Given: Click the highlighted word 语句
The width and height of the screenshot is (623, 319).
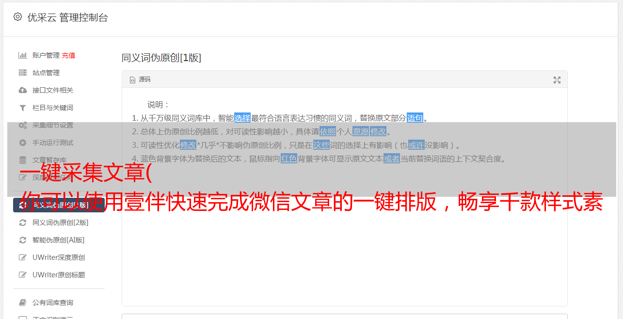Looking at the screenshot, I should pyautogui.click(x=415, y=118).
